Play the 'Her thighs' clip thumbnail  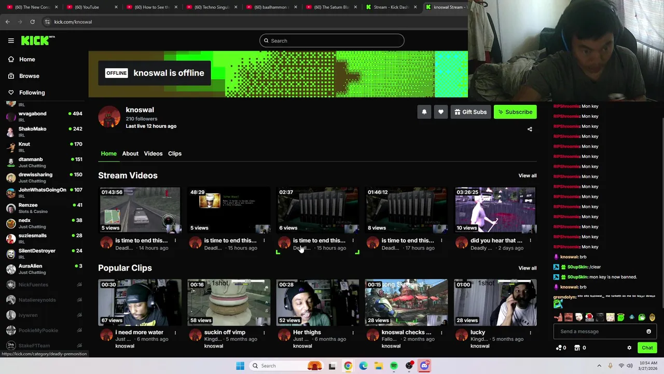click(317, 302)
